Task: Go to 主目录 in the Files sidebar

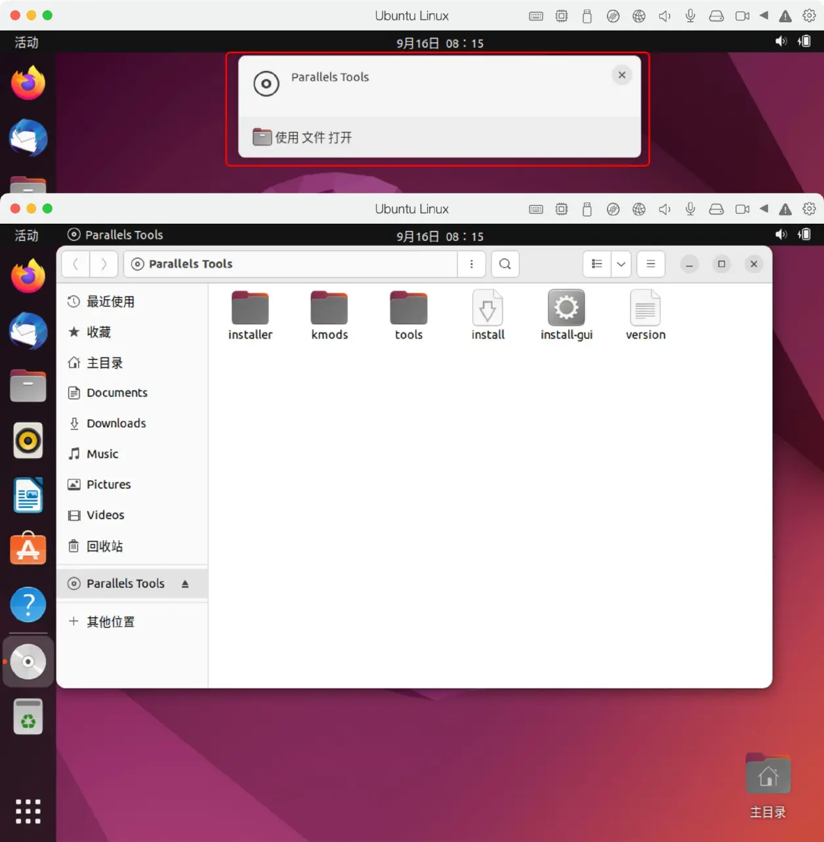Action: (x=132, y=362)
